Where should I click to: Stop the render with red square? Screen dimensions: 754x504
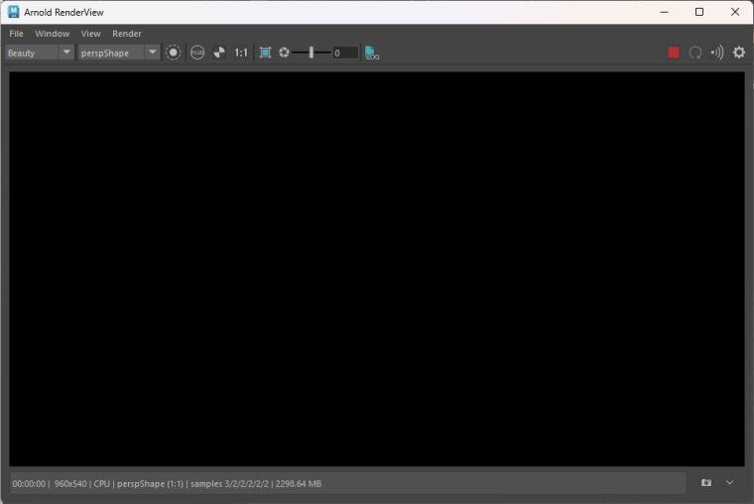pos(674,53)
